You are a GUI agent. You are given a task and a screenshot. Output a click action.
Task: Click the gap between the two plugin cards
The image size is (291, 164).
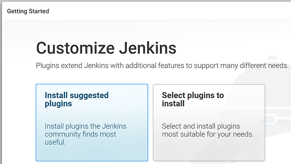(150, 122)
